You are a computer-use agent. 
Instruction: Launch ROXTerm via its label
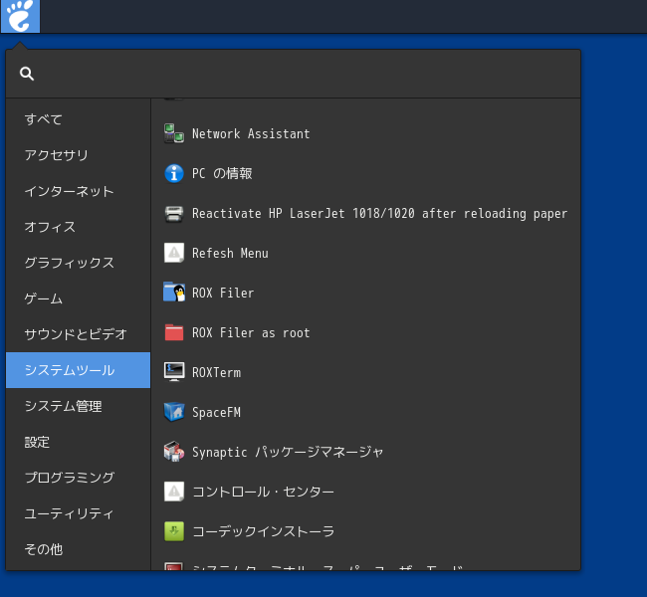coord(216,372)
